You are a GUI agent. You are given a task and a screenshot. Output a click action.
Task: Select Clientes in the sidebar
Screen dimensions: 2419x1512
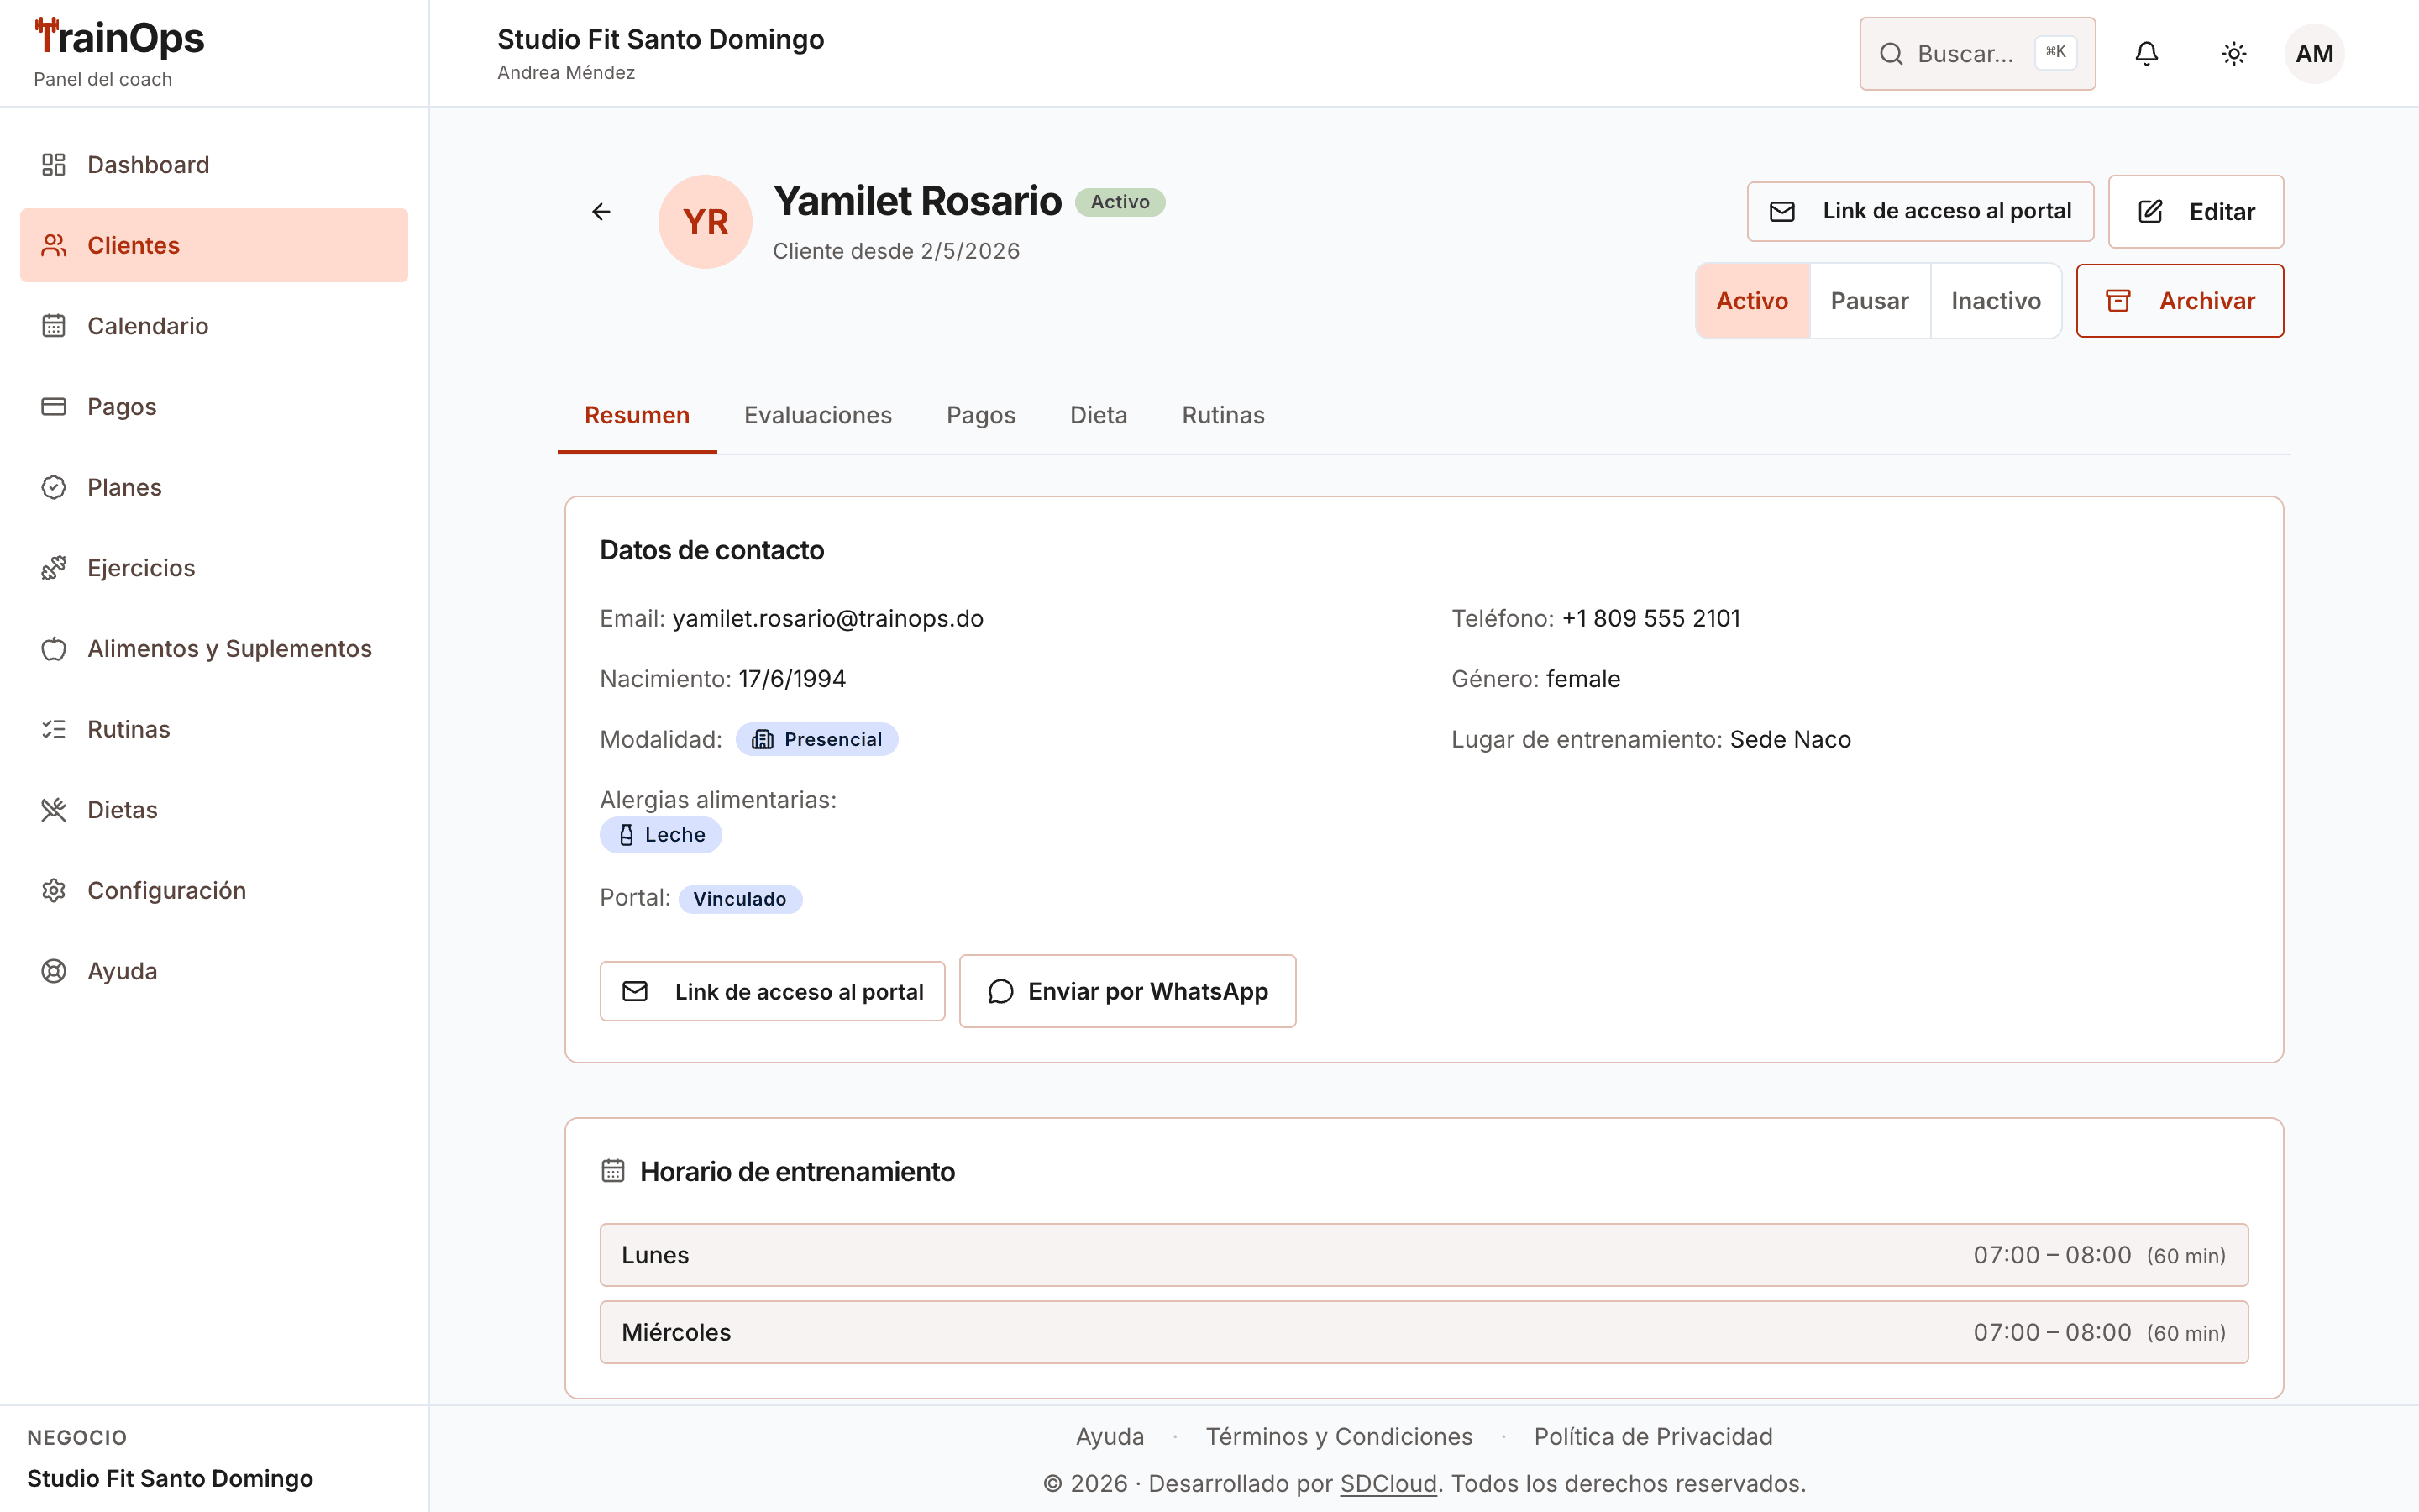click(x=214, y=245)
